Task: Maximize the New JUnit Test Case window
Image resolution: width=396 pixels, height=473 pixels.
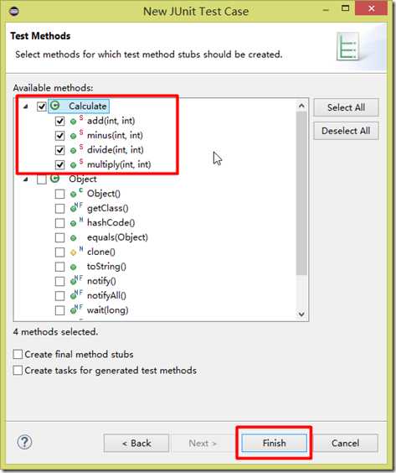Action: pyautogui.click(x=346, y=8)
